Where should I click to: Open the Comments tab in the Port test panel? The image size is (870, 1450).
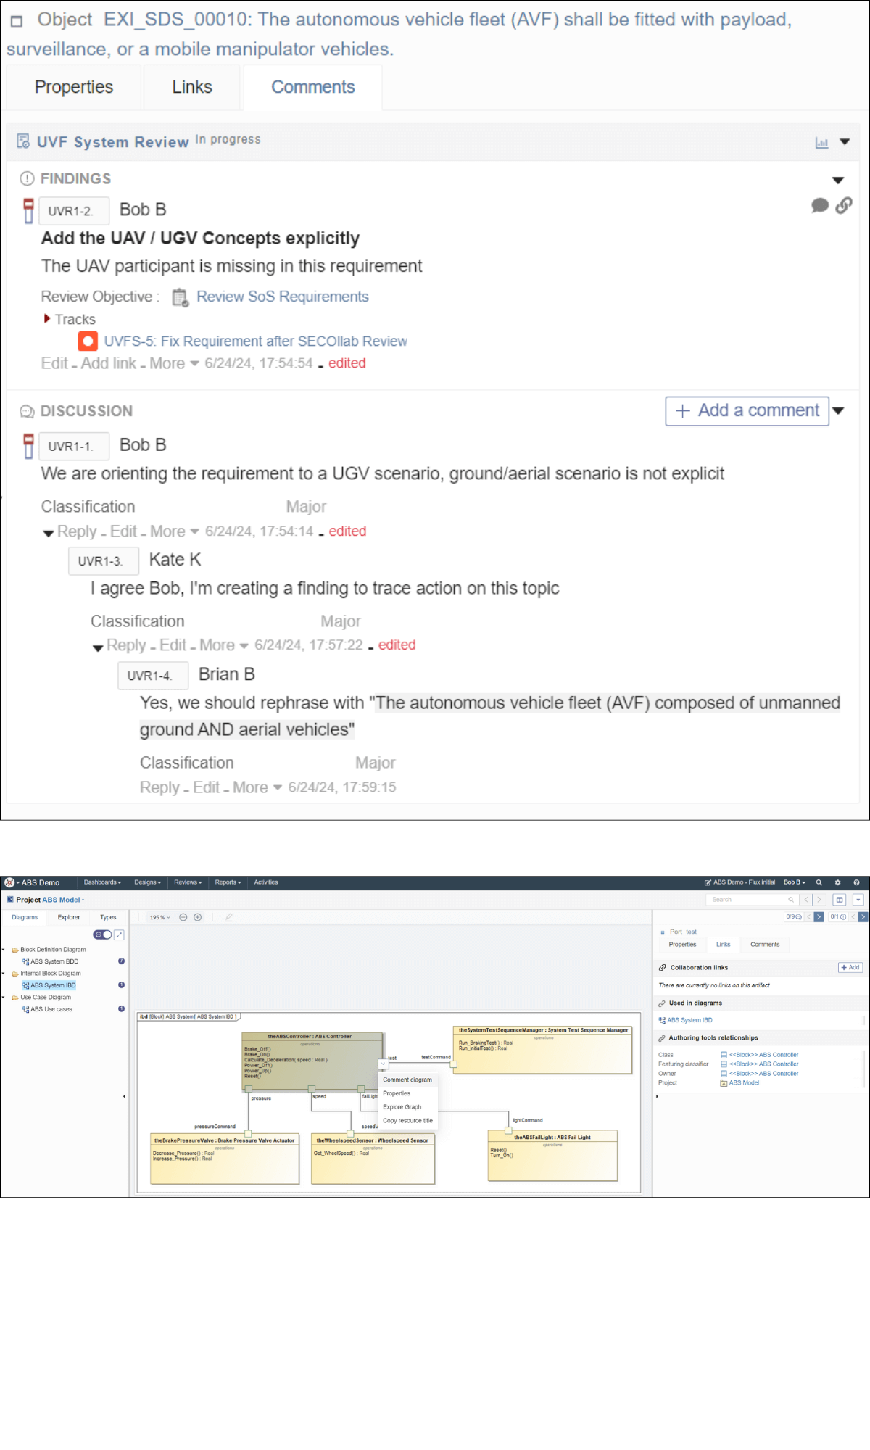(x=765, y=945)
